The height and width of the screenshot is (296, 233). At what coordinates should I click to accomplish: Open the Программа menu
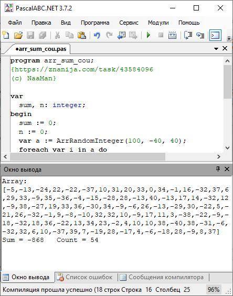pyautogui.click(x=95, y=23)
